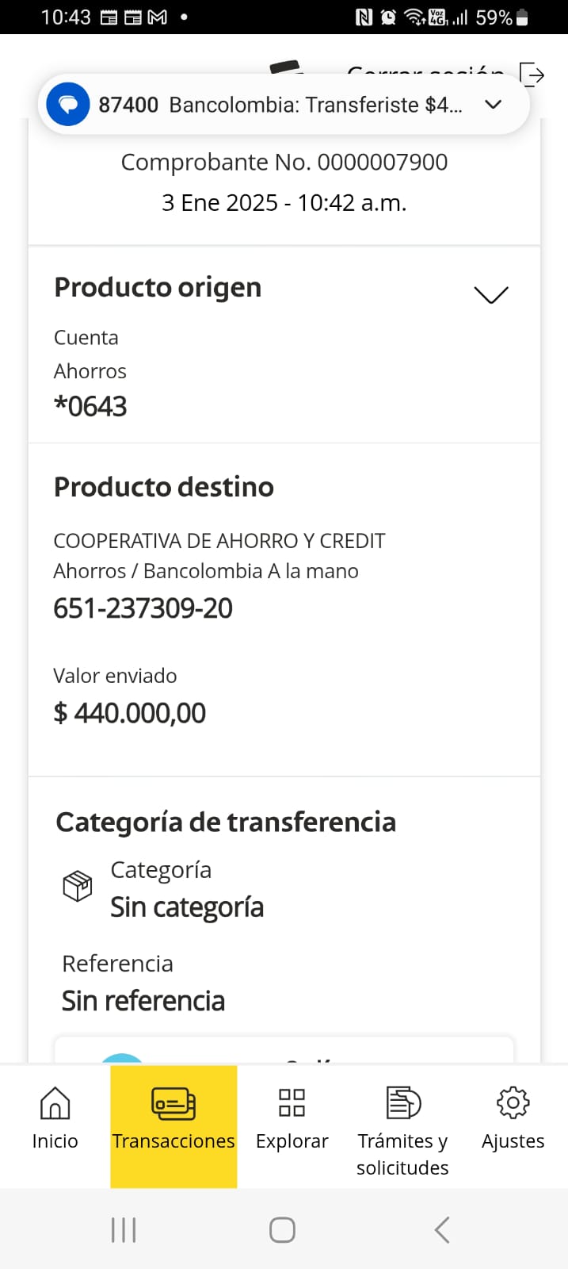Tap the Cerrar sesión logout icon
The width and height of the screenshot is (568, 1269).
532,75
